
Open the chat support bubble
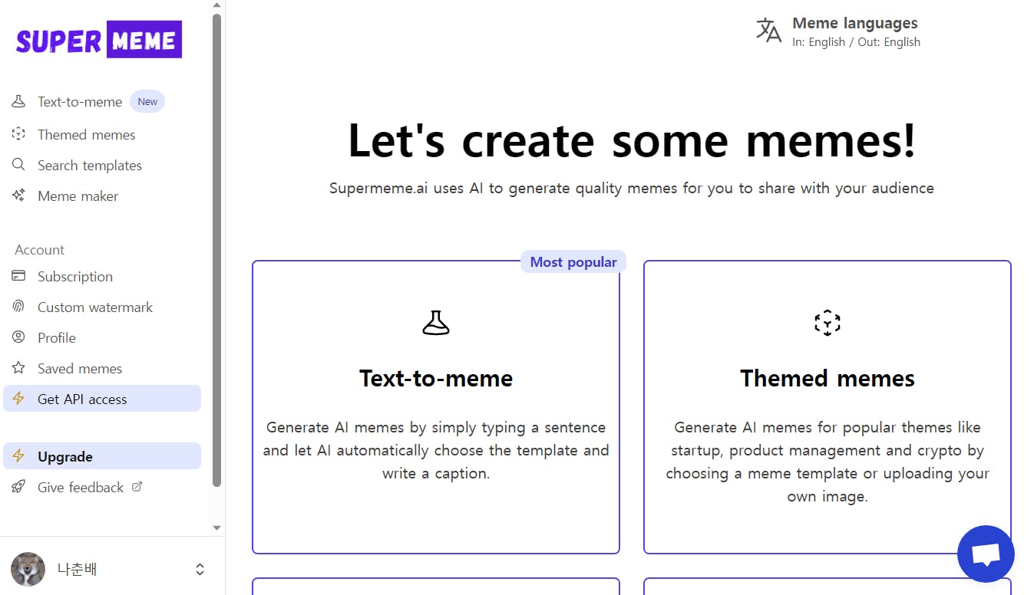point(986,554)
